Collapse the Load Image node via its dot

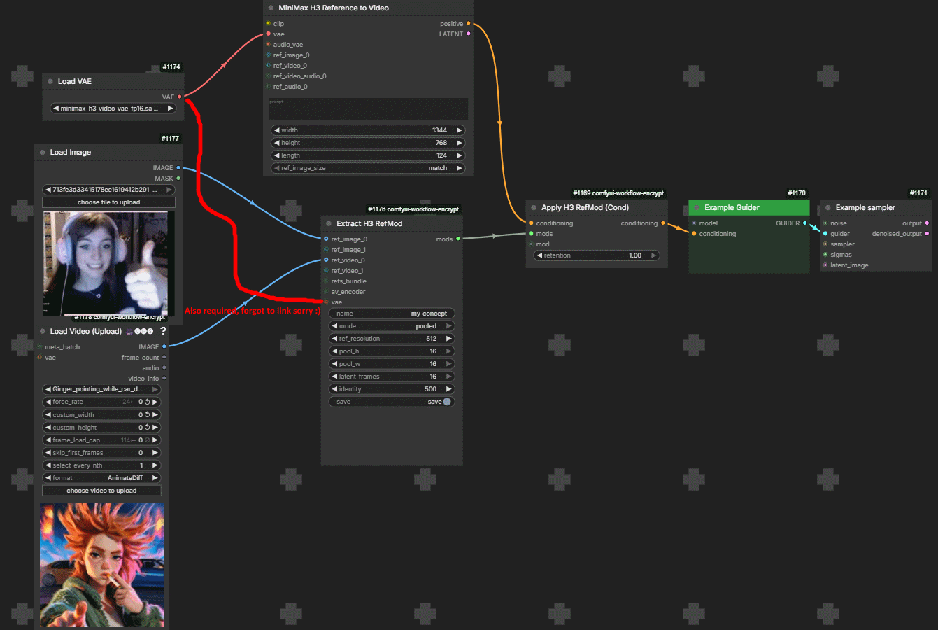point(43,153)
